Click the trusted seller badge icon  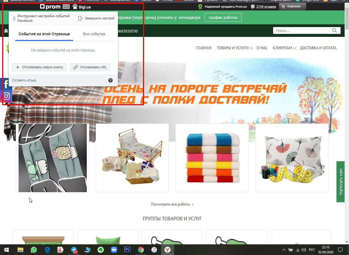pyautogui.click(x=201, y=6)
